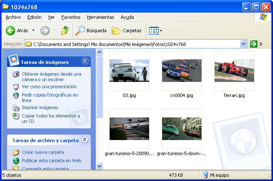Select the gran-turismo-5-20090 thumbnail image
This screenshot has width=273, height=181.
[x=129, y=129]
